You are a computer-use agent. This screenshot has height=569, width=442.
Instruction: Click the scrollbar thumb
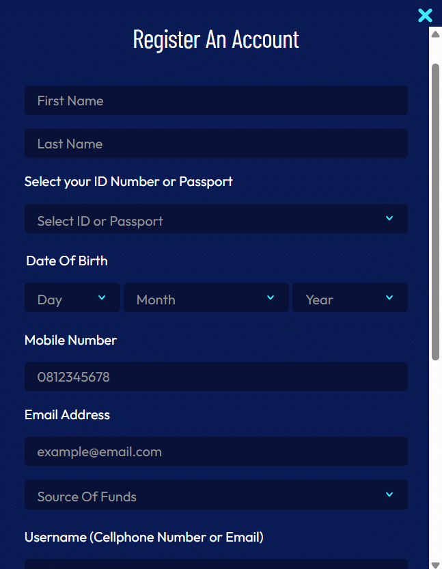coord(435,205)
